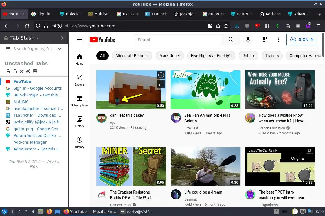Open 'Sign in - Google Accounts' in Tab Stash list

38,88
